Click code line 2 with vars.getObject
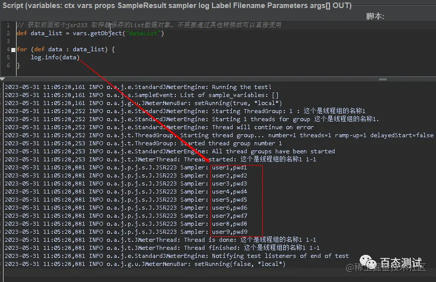Viewport: 436px width, 282px height. tap(90, 33)
